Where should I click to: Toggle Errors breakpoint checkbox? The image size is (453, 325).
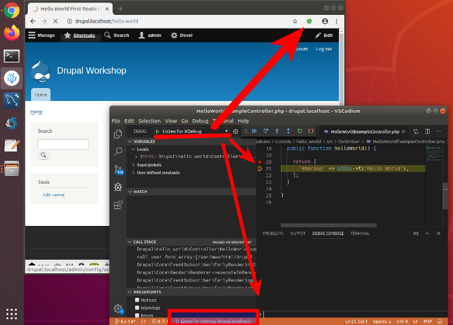pos(137,315)
